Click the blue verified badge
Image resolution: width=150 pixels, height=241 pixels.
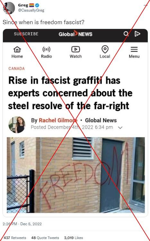point(37,5)
